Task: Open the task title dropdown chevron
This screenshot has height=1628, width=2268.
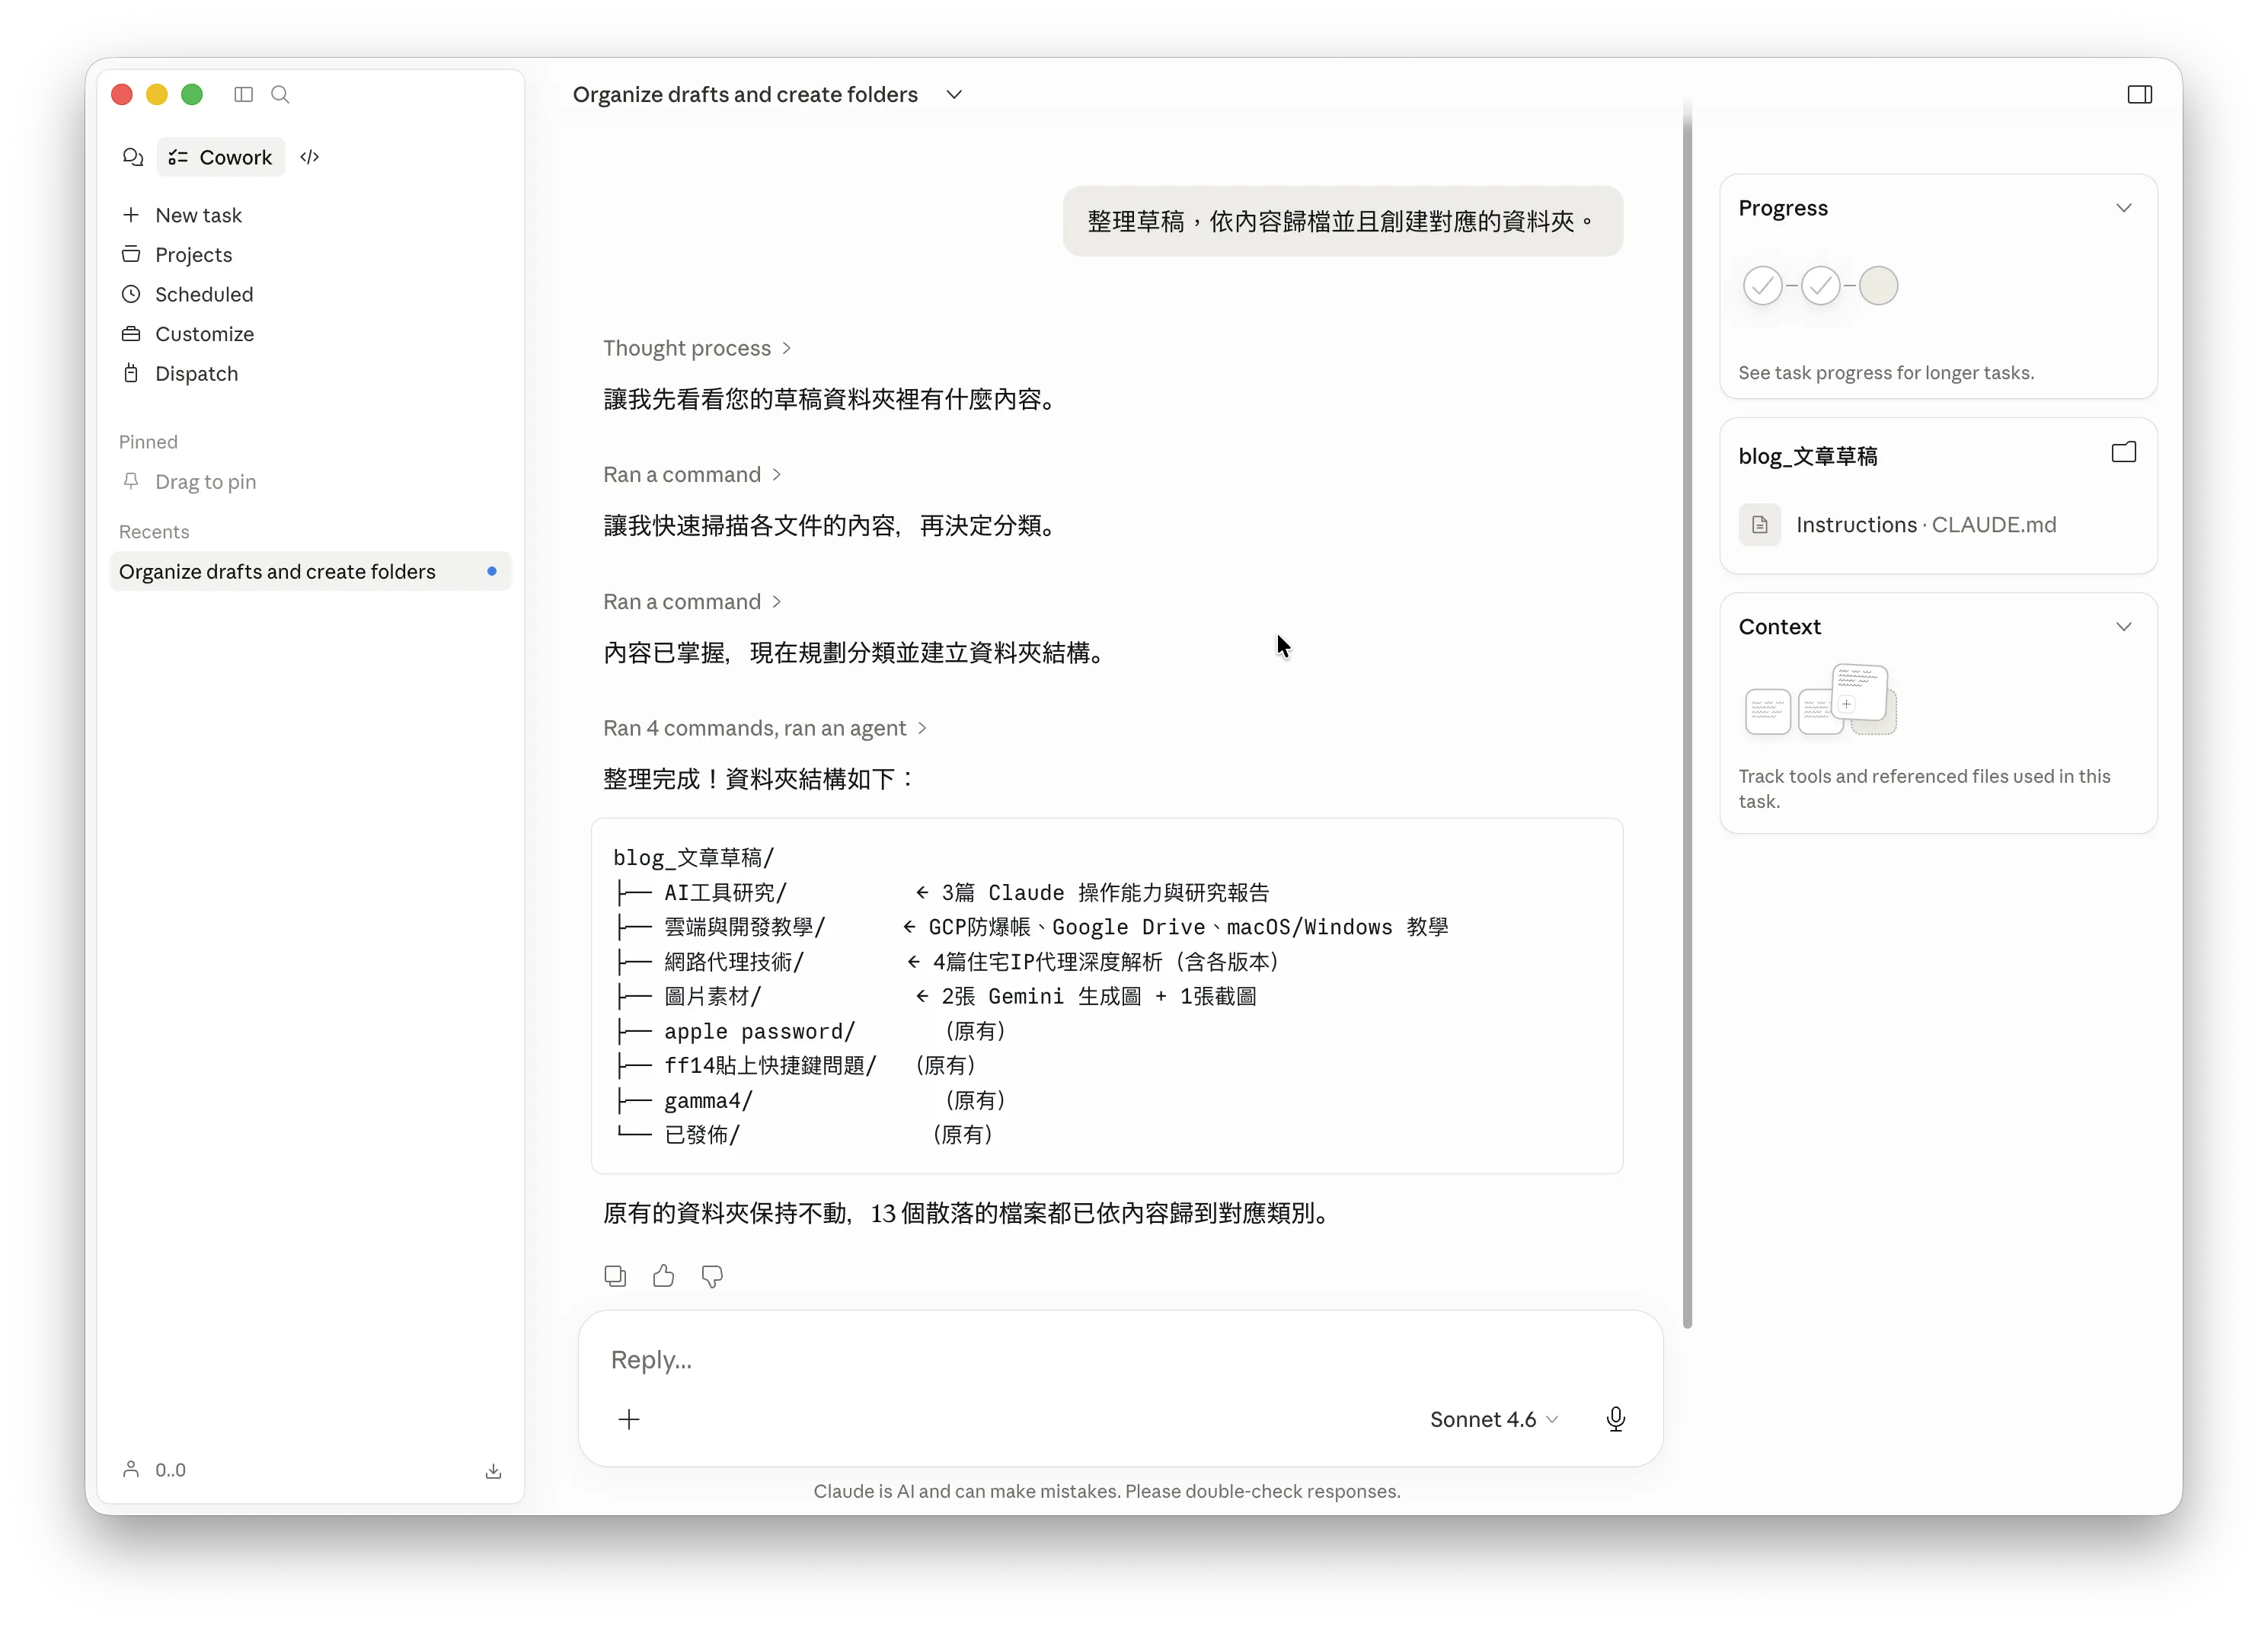Action: (954, 94)
